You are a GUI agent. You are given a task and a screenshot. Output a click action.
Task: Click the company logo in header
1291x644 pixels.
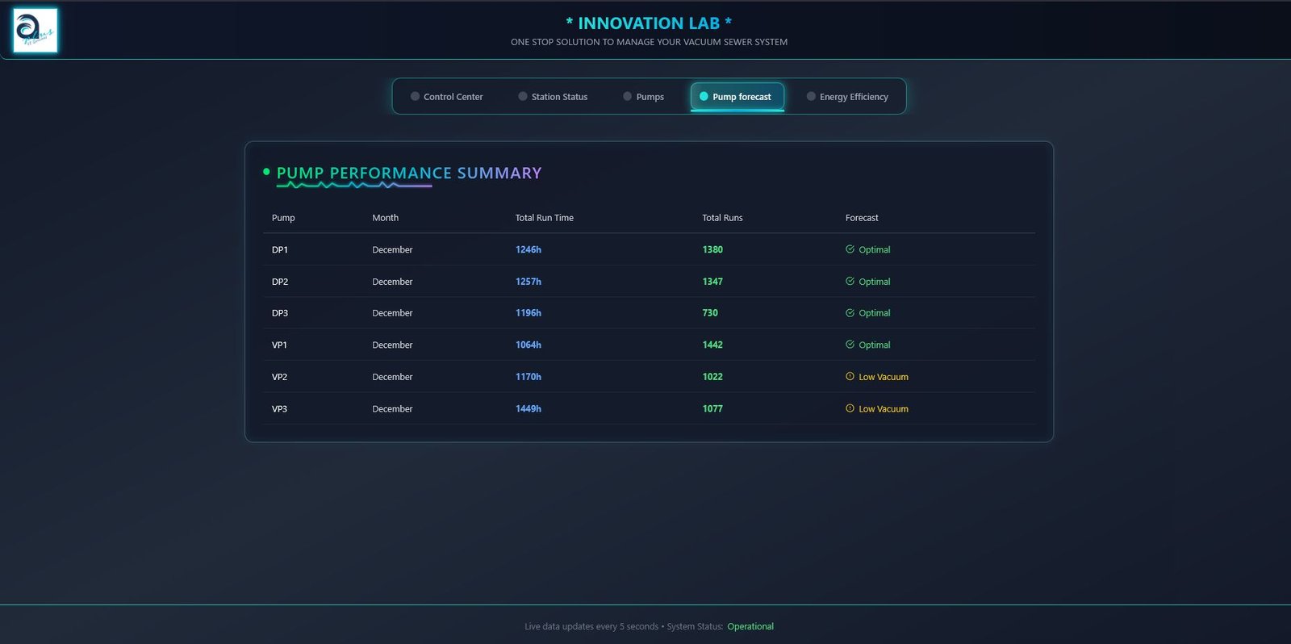click(36, 31)
